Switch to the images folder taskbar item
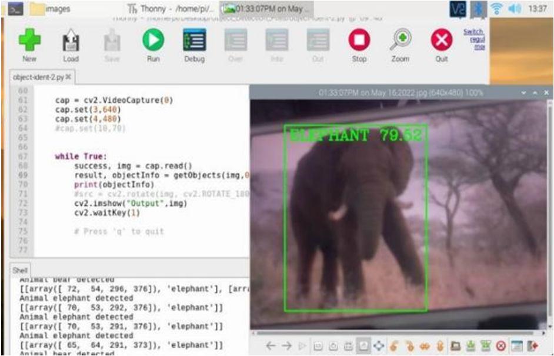This screenshot has width=554, height=356. [x=50, y=8]
